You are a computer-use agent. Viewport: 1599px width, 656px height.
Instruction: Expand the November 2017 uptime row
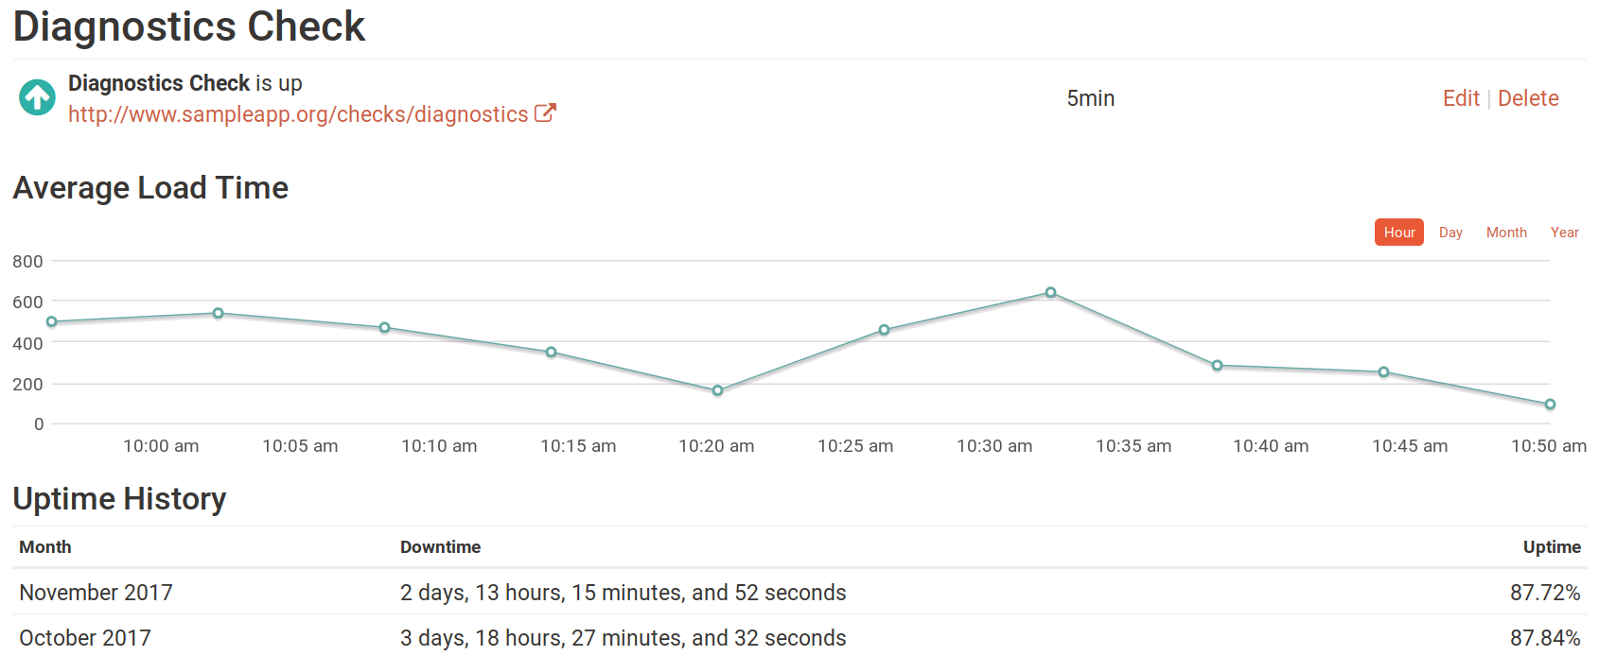click(x=96, y=593)
